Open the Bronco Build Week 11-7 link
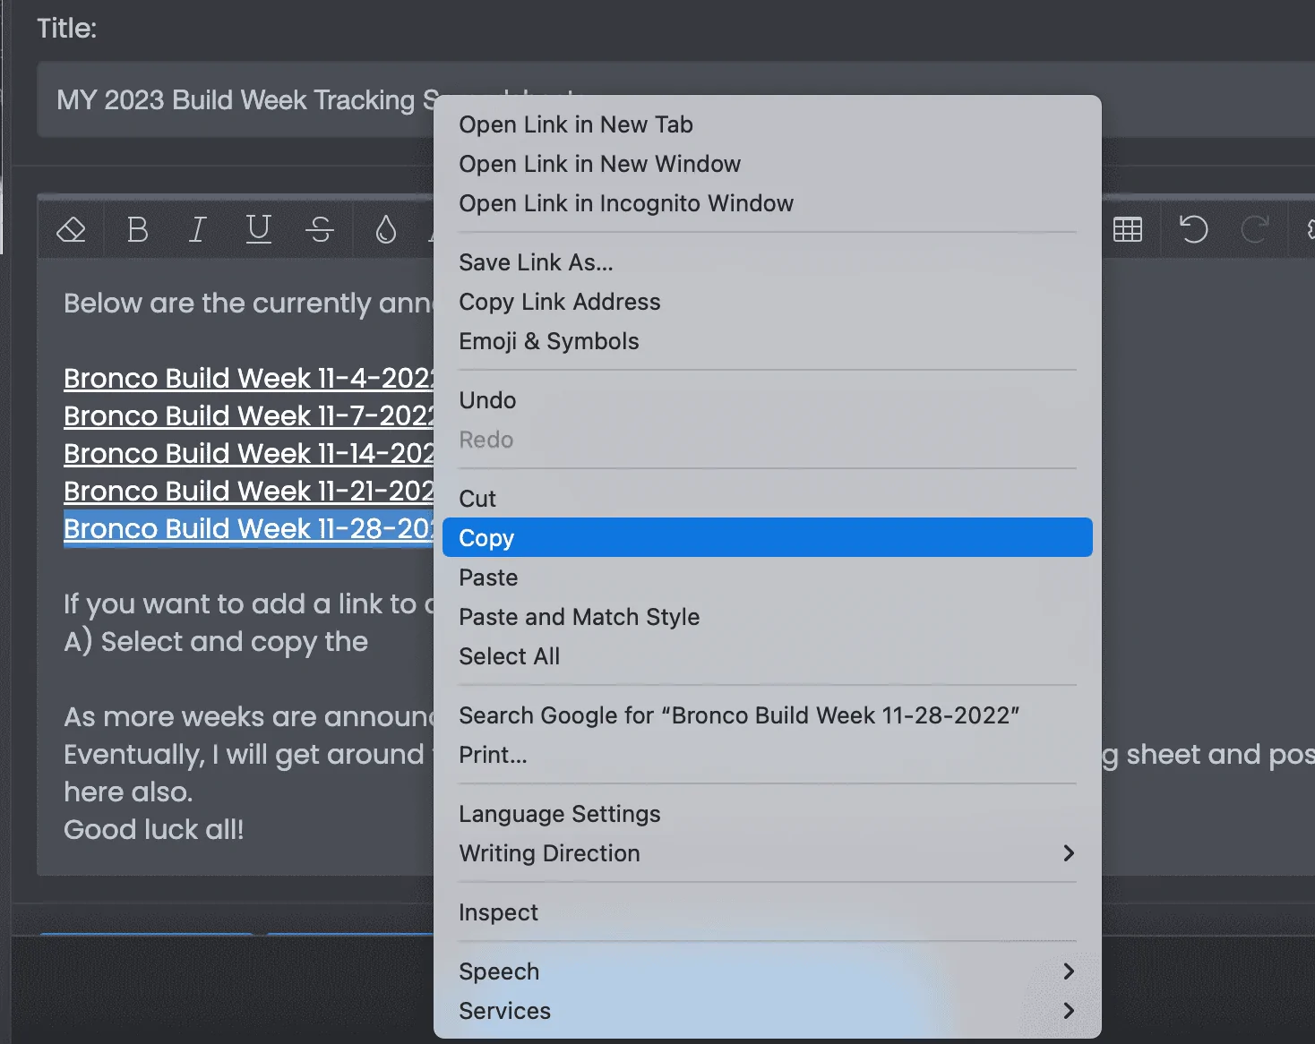The width and height of the screenshot is (1315, 1044). [x=248, y=416]
